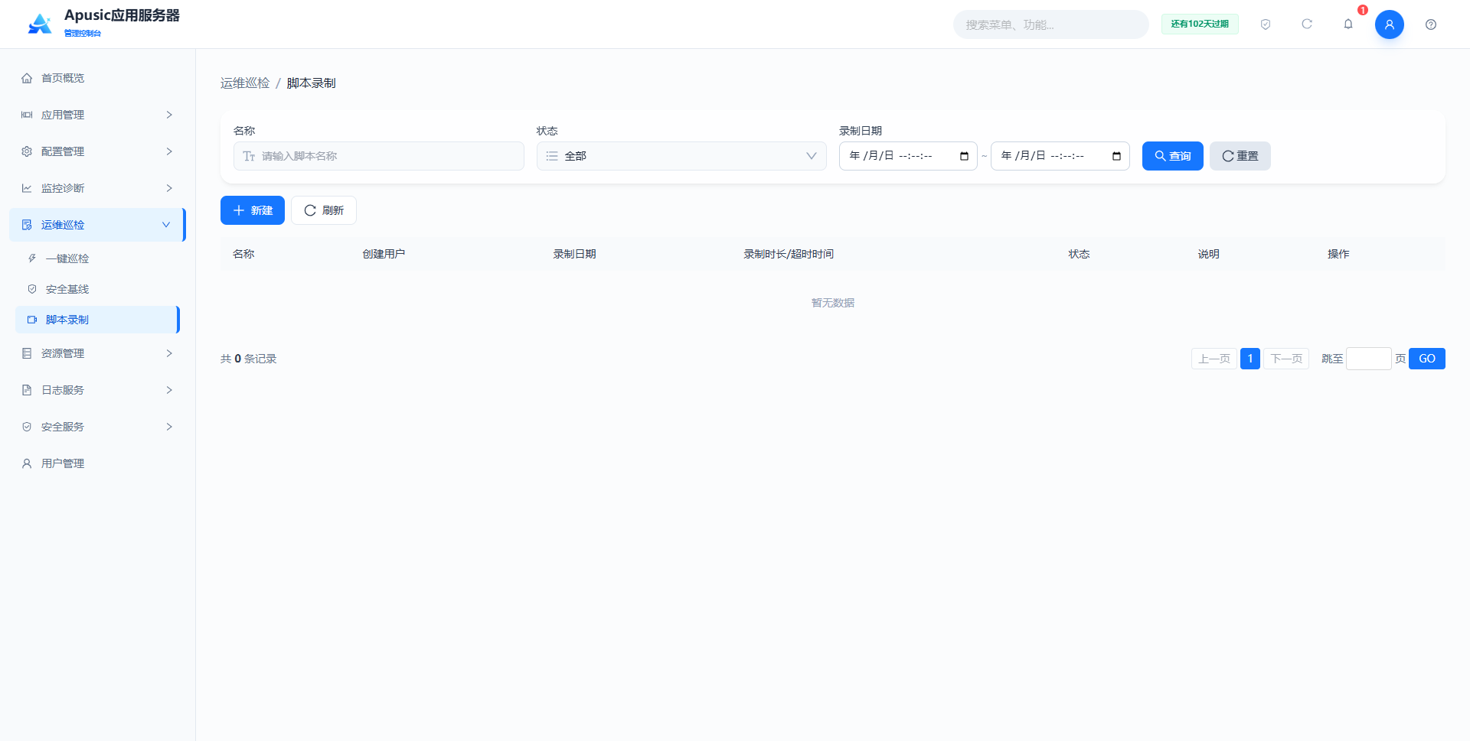Click the Apusic logo icon
The width and height of the screenshot is (1470, 741).
(40, 24)
